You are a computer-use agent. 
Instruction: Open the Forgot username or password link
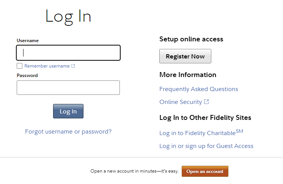[x=68, y=132]
